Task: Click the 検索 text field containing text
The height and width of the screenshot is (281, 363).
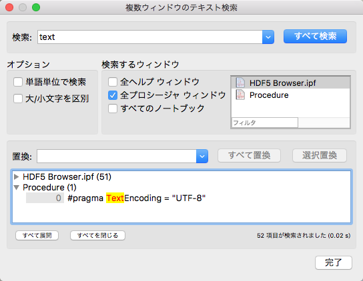Action: pos(149,37)
